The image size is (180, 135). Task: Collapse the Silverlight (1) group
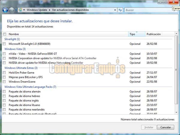click(x=12, y=39)
